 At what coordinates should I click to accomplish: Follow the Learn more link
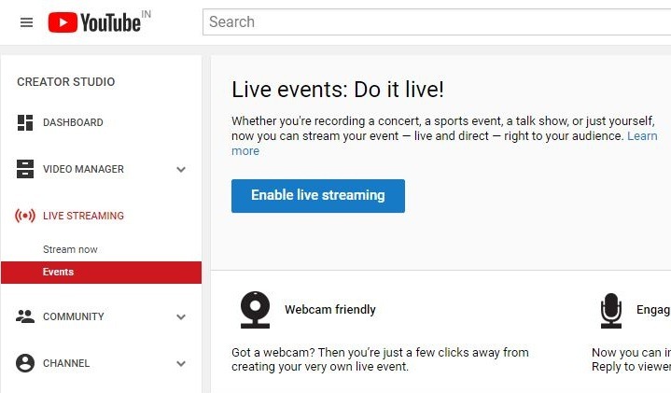coord(642,136)
